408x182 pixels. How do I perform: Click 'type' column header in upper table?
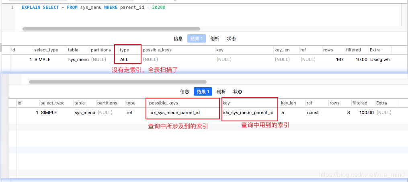click(124, 50)
